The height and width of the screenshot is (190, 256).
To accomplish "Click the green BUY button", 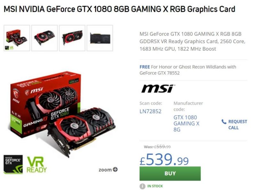I will [170, 173].
